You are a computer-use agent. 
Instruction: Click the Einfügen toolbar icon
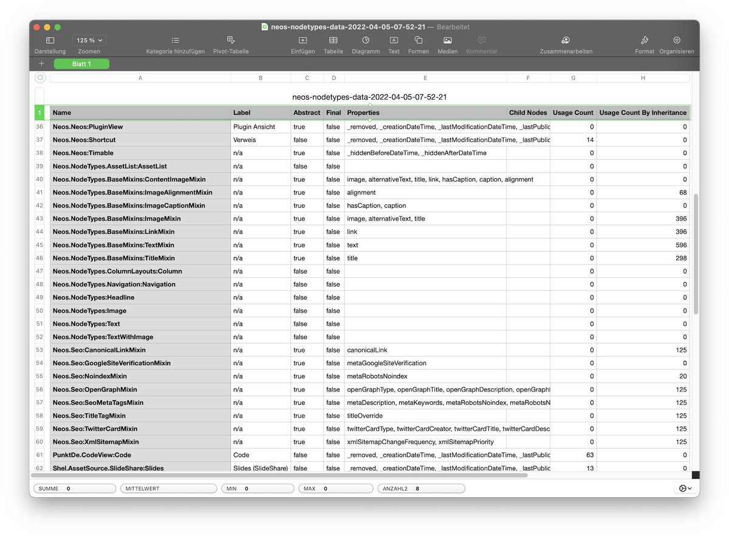[303, 40]
